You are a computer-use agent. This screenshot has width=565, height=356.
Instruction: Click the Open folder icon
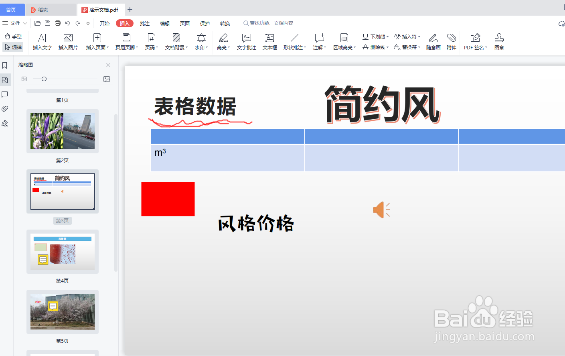pos(38,23)
